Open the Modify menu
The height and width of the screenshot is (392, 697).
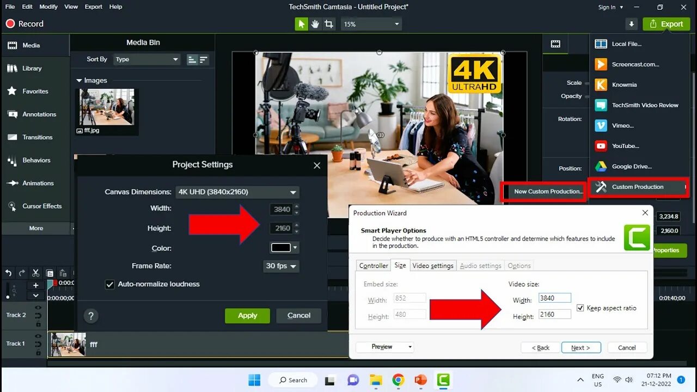48,7
